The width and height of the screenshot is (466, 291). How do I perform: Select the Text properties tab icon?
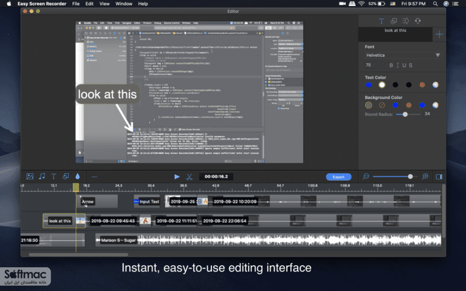tap(382, 21)
